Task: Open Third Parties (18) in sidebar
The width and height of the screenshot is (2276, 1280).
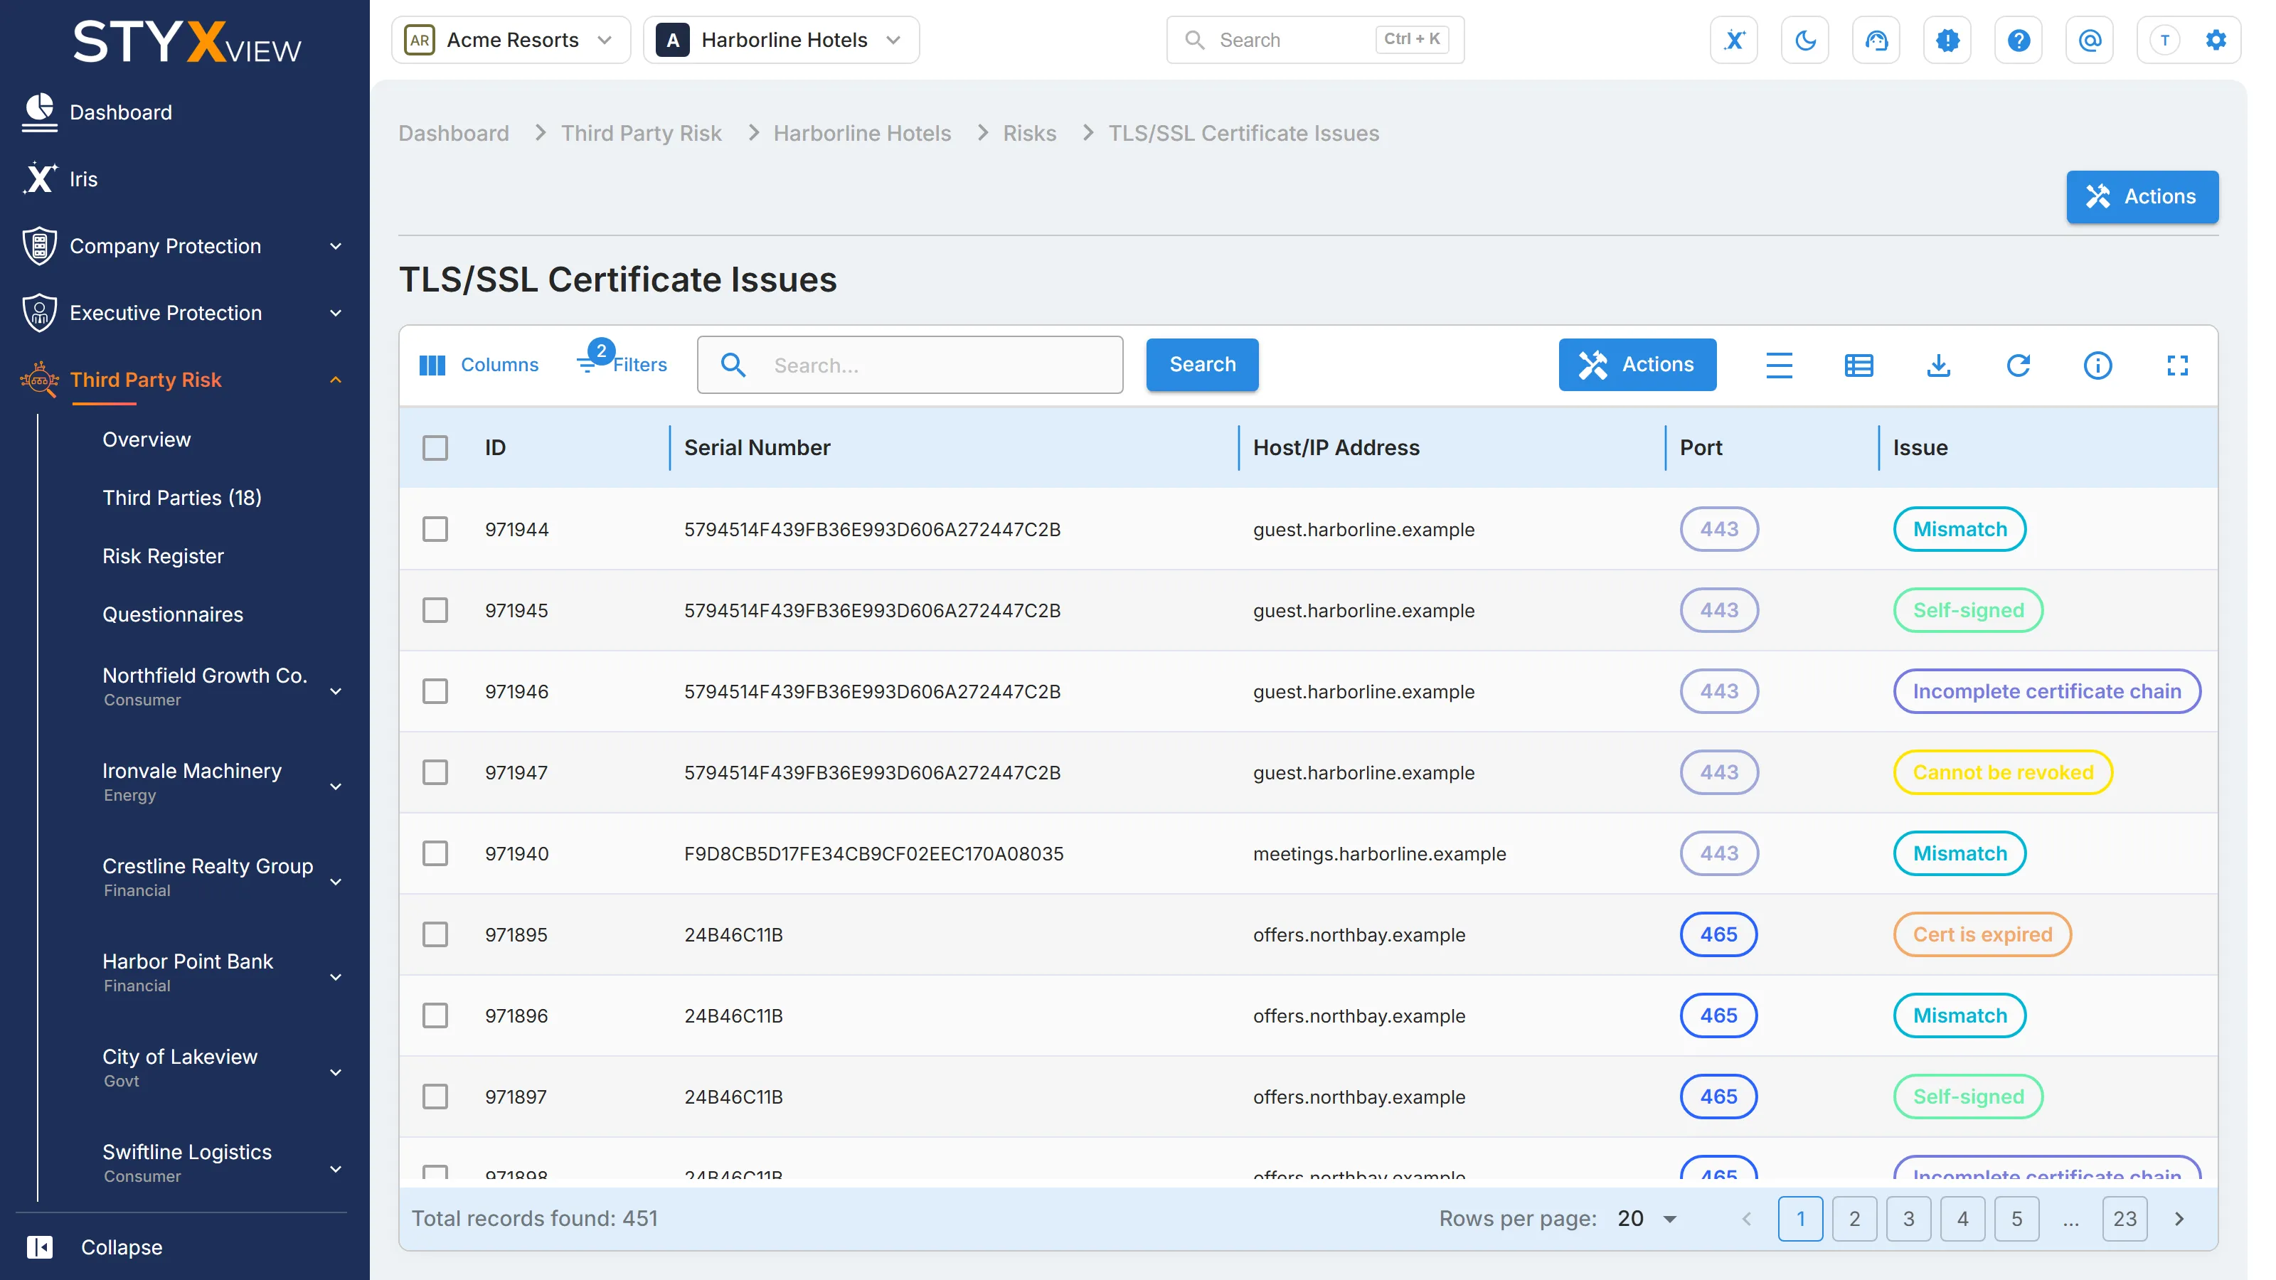Action: [x=182, y=497]
